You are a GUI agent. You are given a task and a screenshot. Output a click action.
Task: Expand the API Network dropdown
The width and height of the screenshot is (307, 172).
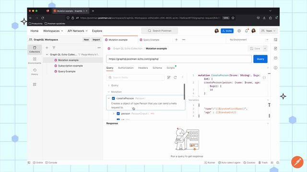pos(78,31)
